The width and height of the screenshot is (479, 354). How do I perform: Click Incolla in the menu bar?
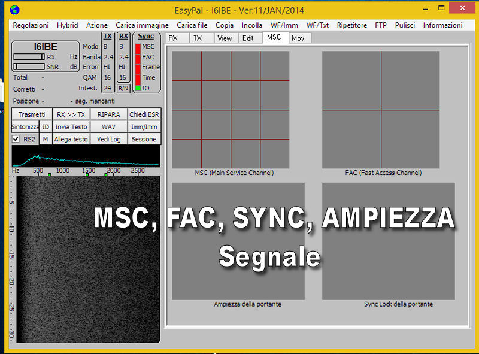[x=252, y=25]
